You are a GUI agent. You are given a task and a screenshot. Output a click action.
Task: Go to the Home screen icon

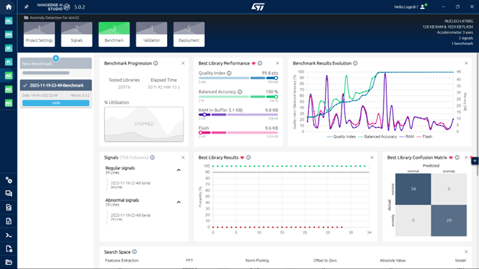(9, 7)
